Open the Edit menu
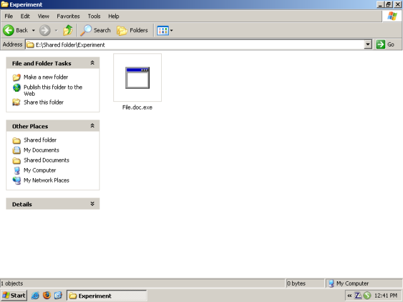This screenshot has height=302, width=403. click(25, 16)
